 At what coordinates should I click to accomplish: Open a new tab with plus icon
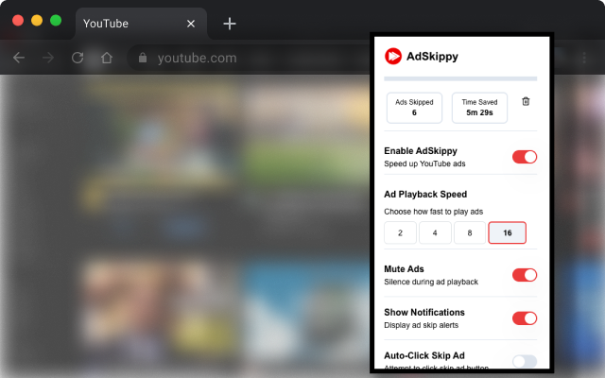[230, 24]
